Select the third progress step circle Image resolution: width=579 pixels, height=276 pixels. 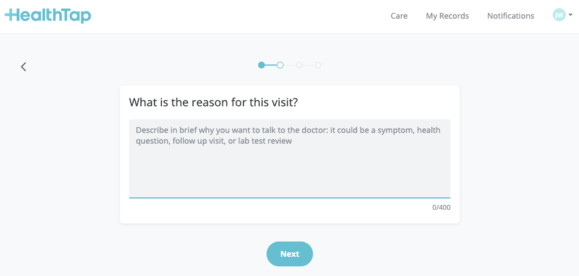point(299,65)
